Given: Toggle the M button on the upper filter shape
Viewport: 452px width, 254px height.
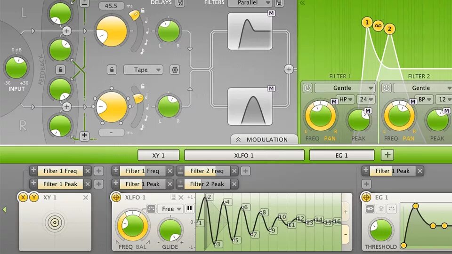Looking at the screenshot, I should (271, 13).
